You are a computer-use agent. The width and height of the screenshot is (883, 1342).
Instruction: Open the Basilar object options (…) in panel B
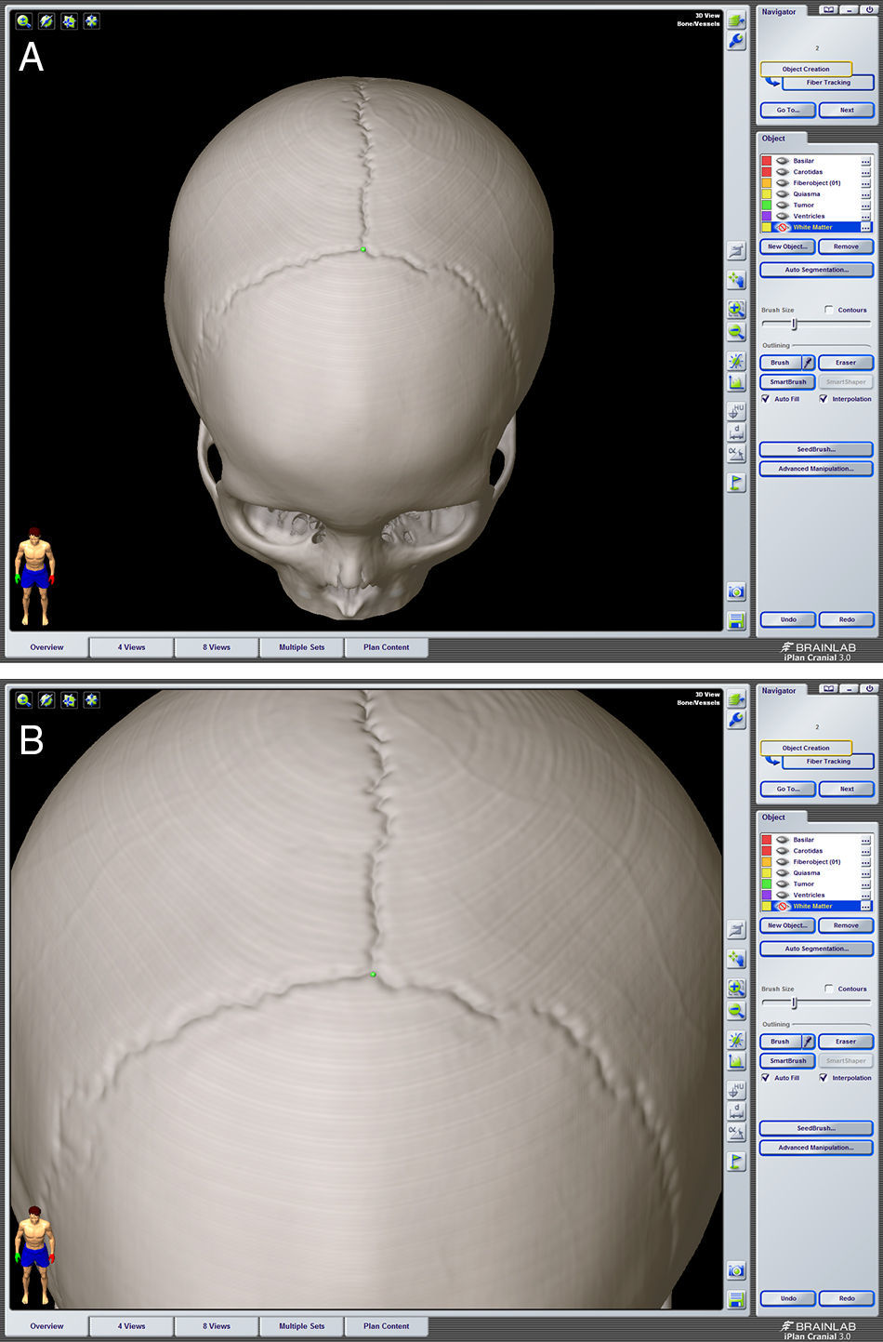(865, 840)
